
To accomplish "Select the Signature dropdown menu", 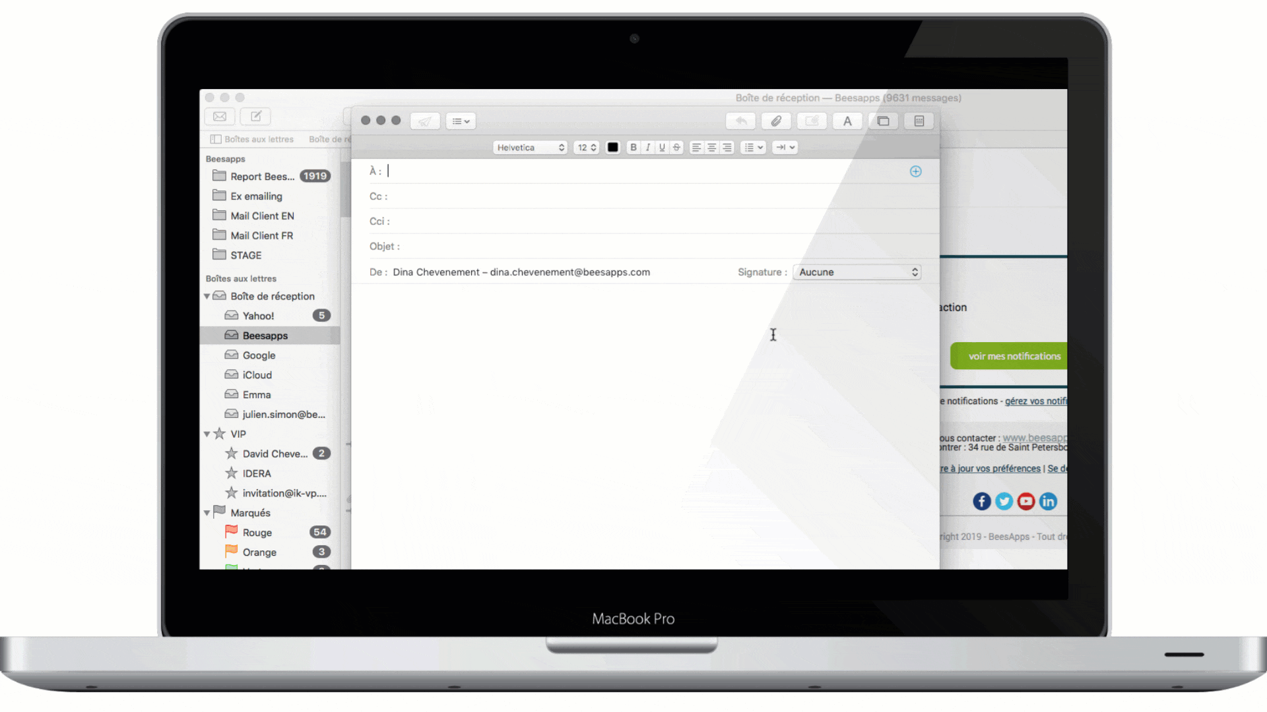I will click(x=858, y=271).
